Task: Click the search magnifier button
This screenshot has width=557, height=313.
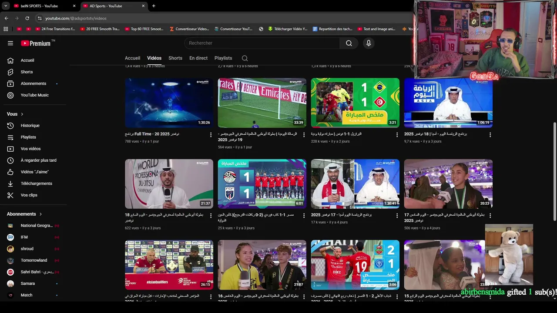Action: 349,43
